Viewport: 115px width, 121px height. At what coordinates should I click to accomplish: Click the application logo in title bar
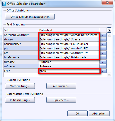4,4
